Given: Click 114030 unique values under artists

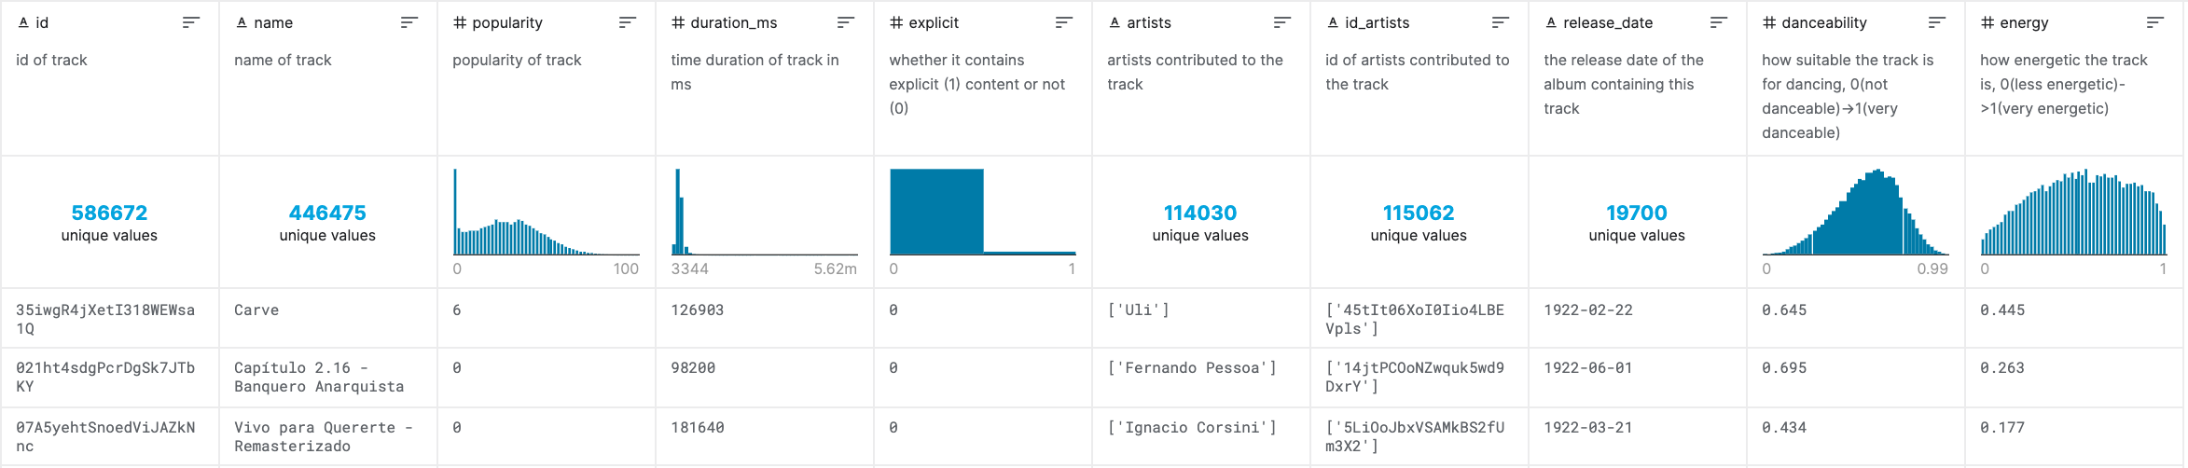Looking at the screenshot, I should pyautogui.click(x=1200, y=223).
